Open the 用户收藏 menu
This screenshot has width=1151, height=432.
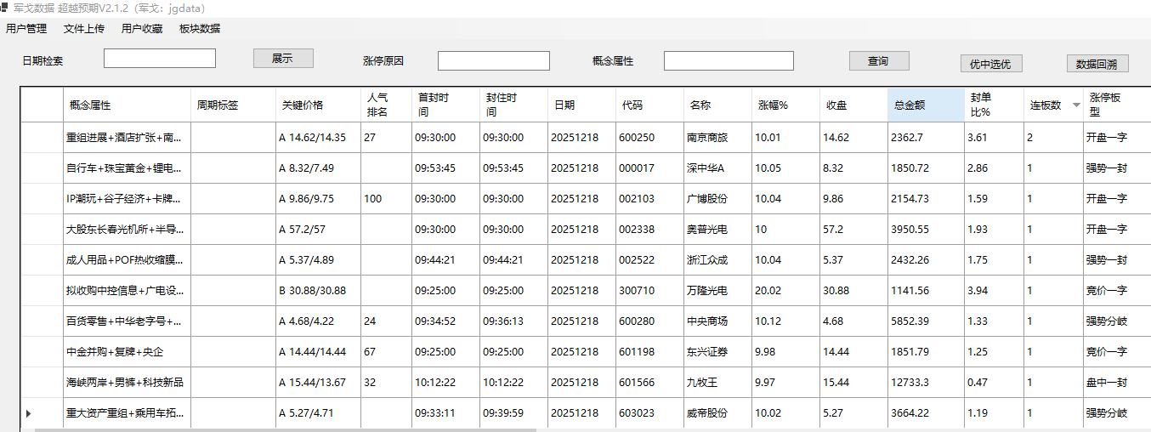(x=142, y=28)
